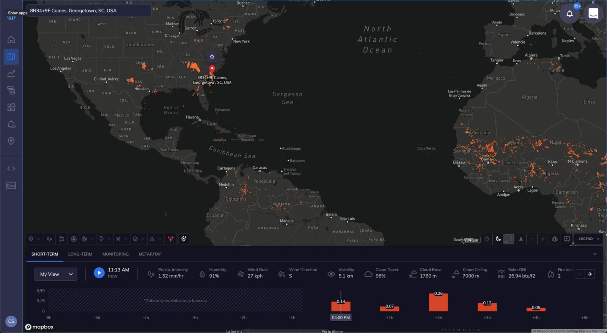Click the Docs icon in the sidebar
The image size is (607, 333).
click(x=11, y=185)
